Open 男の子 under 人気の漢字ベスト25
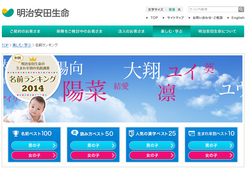 (x=152, y=145)
